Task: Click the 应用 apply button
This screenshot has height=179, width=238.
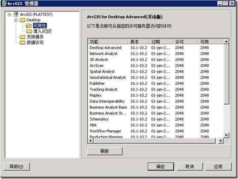Action: tap(218, 167)
